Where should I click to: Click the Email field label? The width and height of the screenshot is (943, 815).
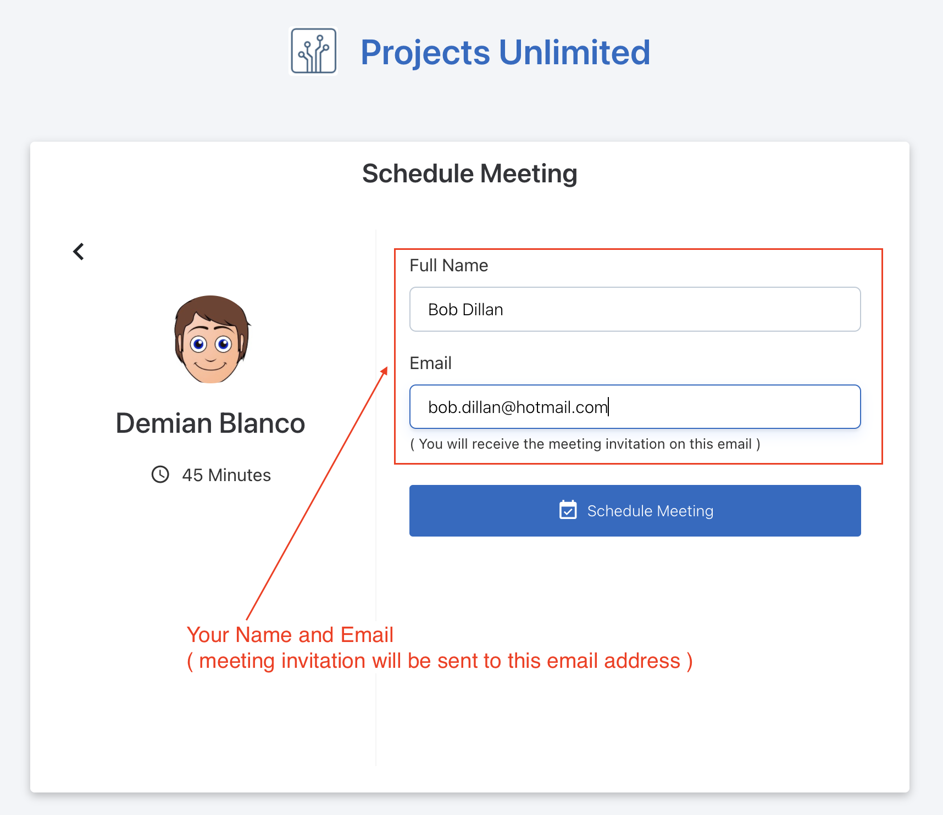point(430,363)
